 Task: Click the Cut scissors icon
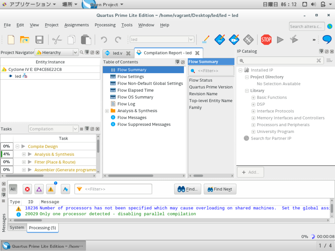point(57,40)
